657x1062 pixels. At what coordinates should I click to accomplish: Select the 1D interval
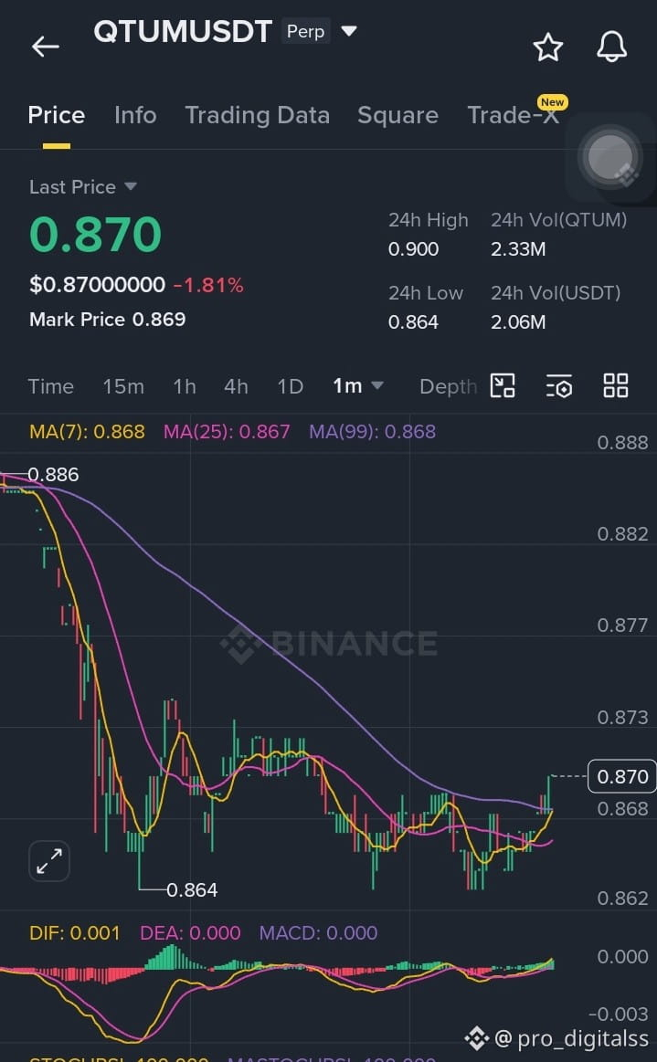[291, 387]
